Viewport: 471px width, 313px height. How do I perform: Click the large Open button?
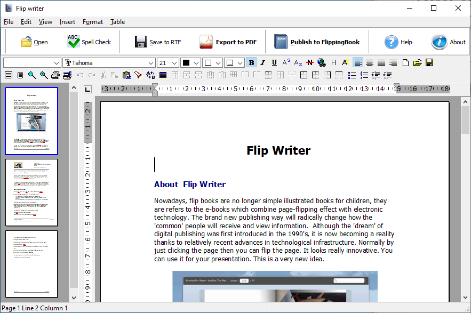pyautogui.click(x=34, y=42)
